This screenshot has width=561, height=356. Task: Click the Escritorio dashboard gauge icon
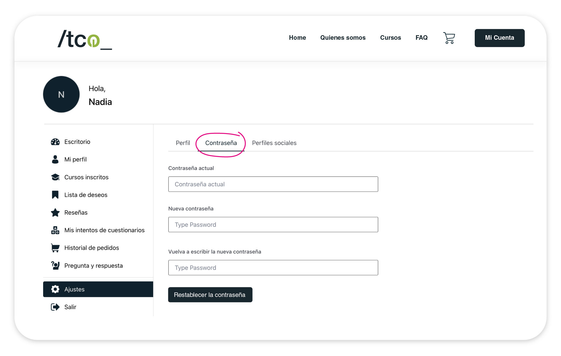click(55, 142)
